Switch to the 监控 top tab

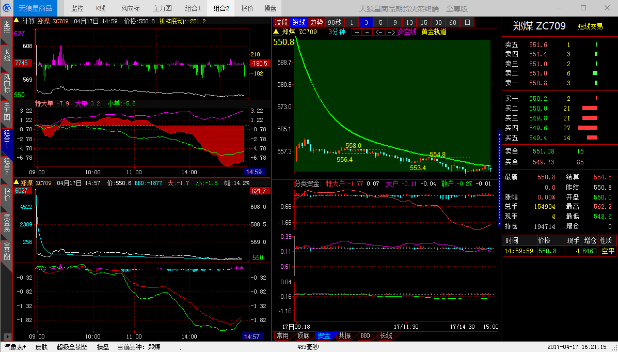(x=77, y=8)
